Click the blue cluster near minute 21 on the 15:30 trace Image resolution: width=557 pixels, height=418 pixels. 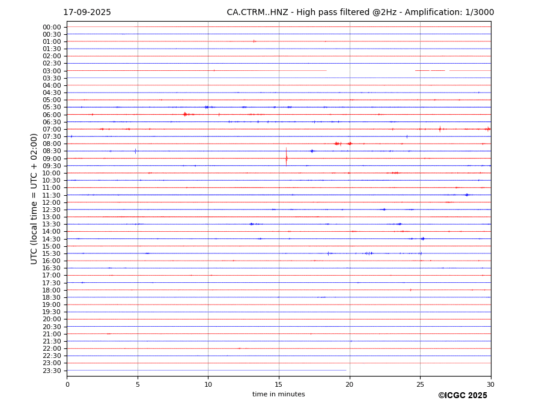click(369, 253)
